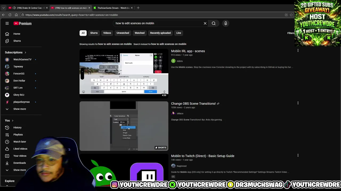Open the plaqueboymax subscription channel
Screen dimensions: 341x191
[21, 102]
